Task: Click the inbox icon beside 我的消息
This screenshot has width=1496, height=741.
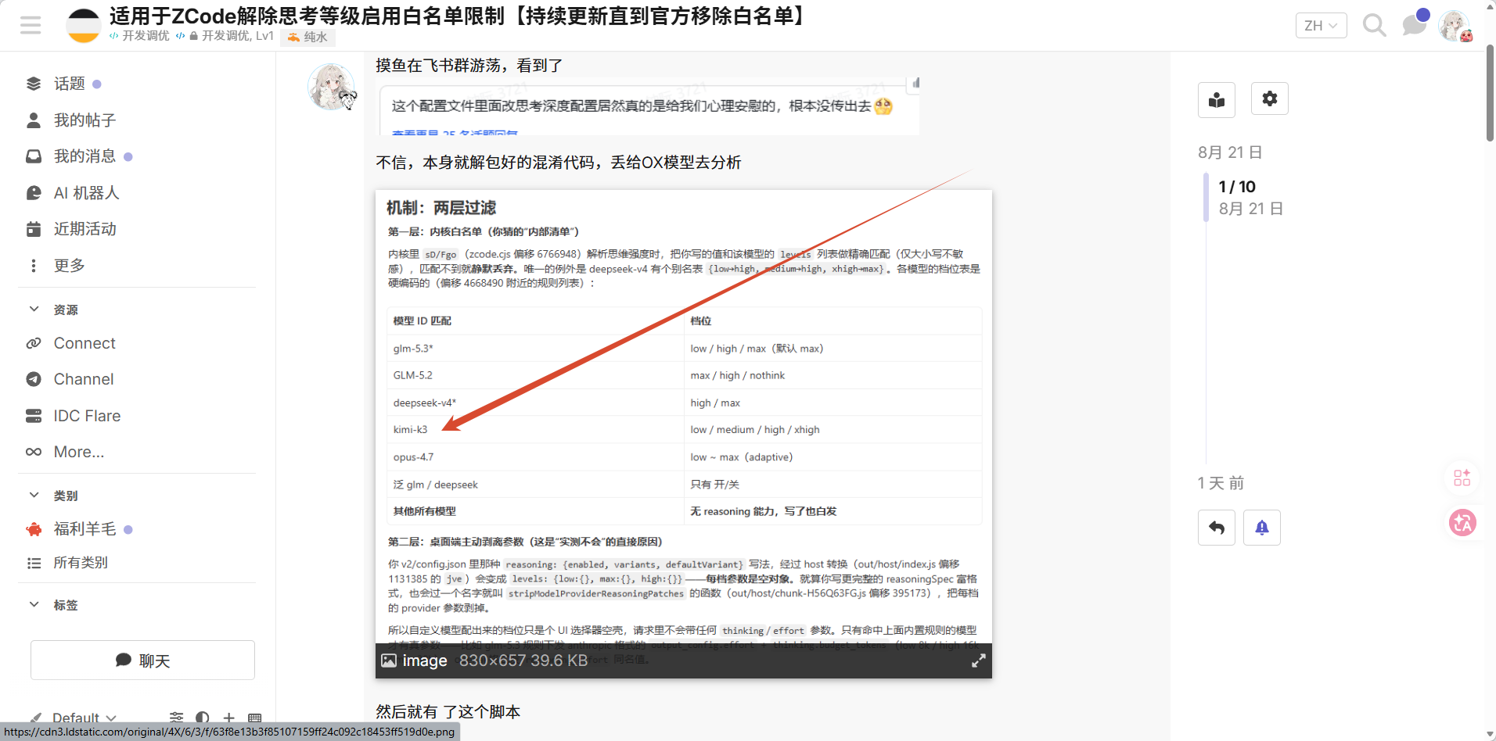Action: pos(34,156)
